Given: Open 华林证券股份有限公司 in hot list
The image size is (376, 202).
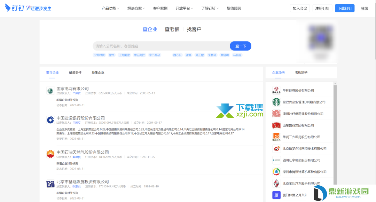Looking at the screenshot, I should (x=298, y=91).
